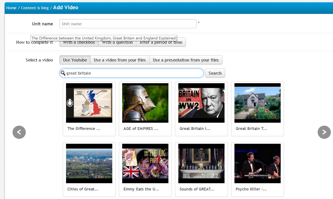The width and height of the screenshot is (333, 199).
Task: Select completion method 'With a checkbox'
Action: coord(79,42)
